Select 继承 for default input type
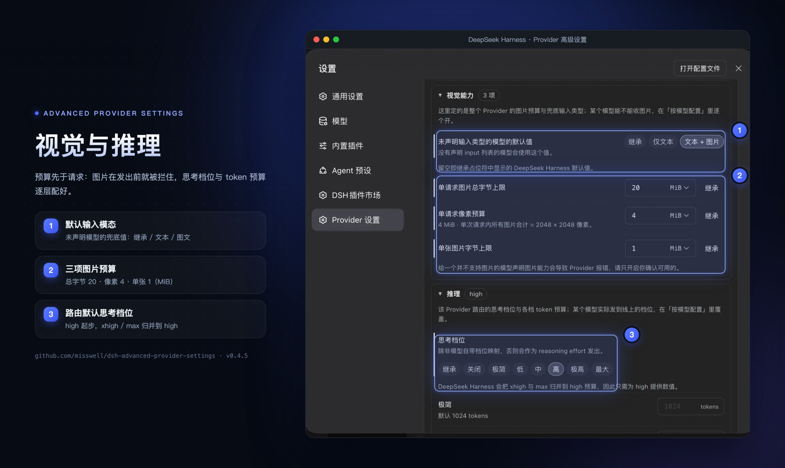785x468 pixels. pos(635,142)
